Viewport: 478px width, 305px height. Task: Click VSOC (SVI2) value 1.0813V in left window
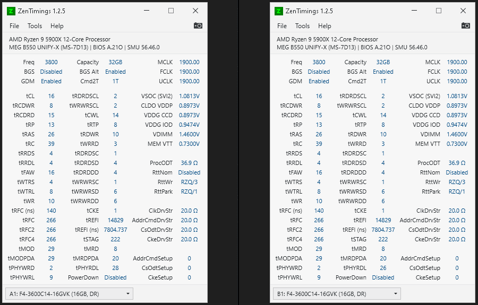click(189, 96)
